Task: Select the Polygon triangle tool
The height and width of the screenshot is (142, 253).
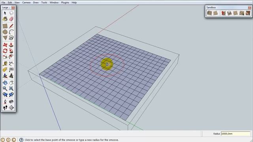Action: tap(5, 38)
